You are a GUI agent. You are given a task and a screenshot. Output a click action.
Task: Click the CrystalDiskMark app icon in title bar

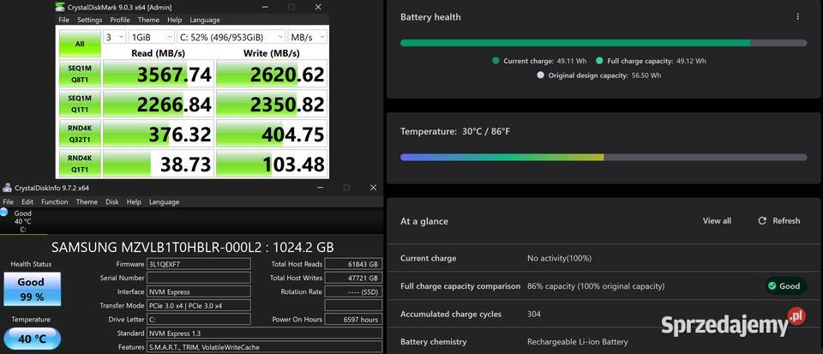coord(62,7)
